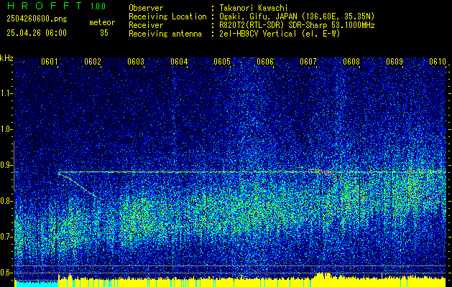The image size is (452, 287).
Task: Click the 0603 time marker
Action: tap(136, 62)
